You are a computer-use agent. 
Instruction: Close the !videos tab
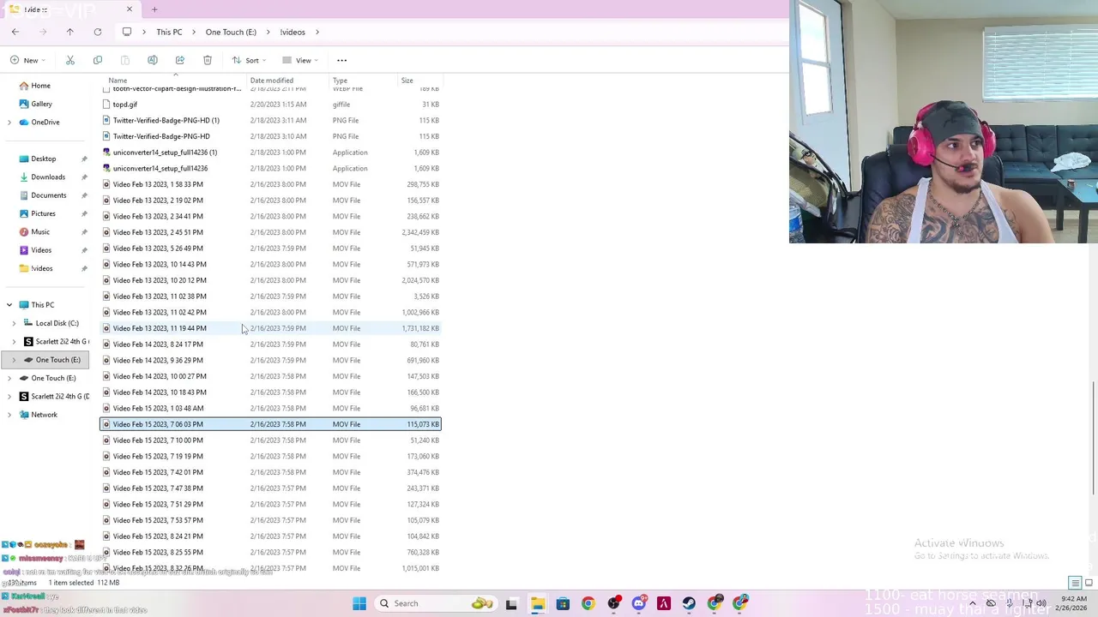[x=130, y=9]
